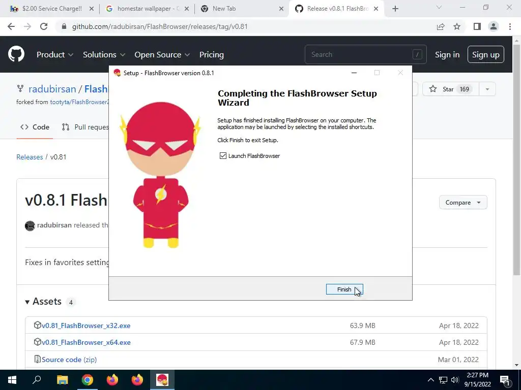Collapse the Assets section
521x390 pixels.
[x=43, y=302]
